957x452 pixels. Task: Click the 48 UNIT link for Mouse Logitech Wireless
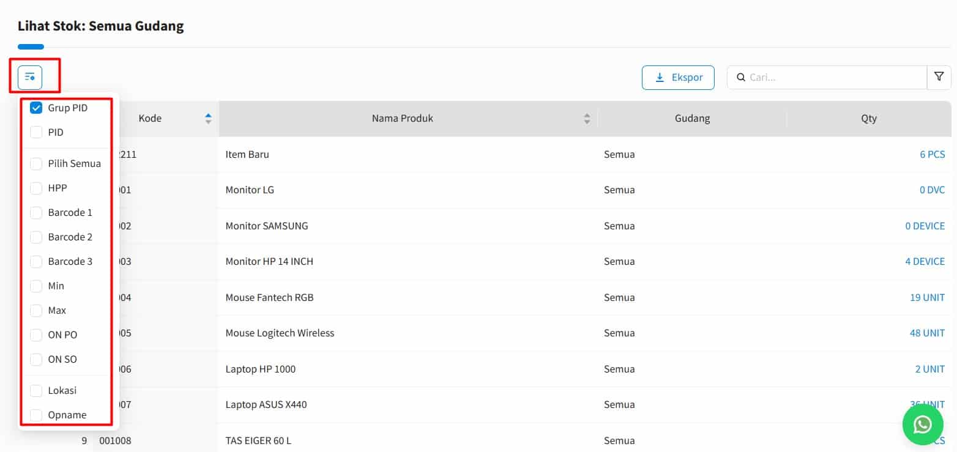[927, 333]
